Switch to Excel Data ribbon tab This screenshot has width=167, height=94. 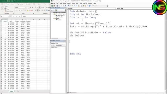(x=34, y=4)
